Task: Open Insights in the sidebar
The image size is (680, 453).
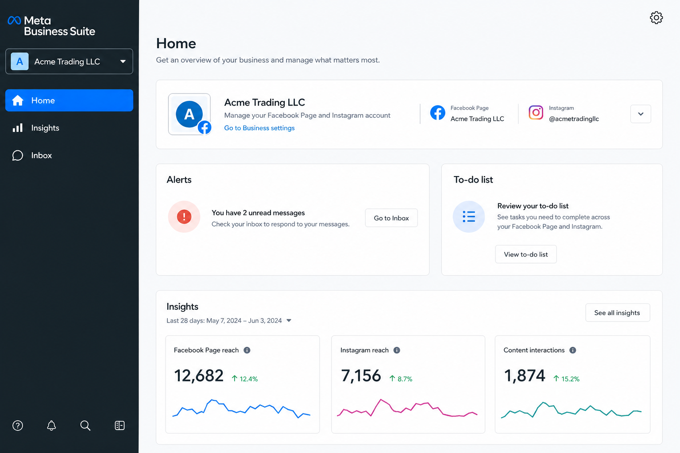Action: click(69, 128)
